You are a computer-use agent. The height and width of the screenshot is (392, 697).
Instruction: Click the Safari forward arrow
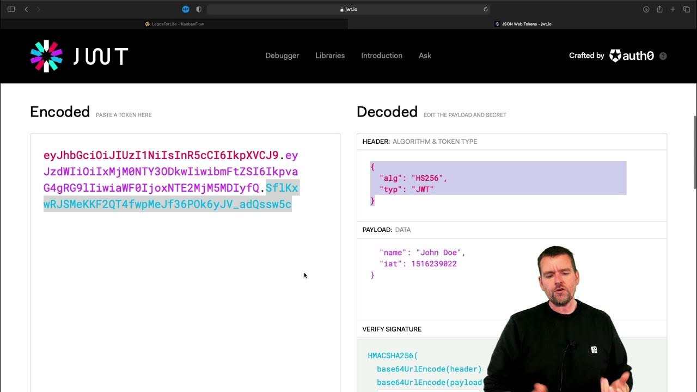tap(38, 9)
